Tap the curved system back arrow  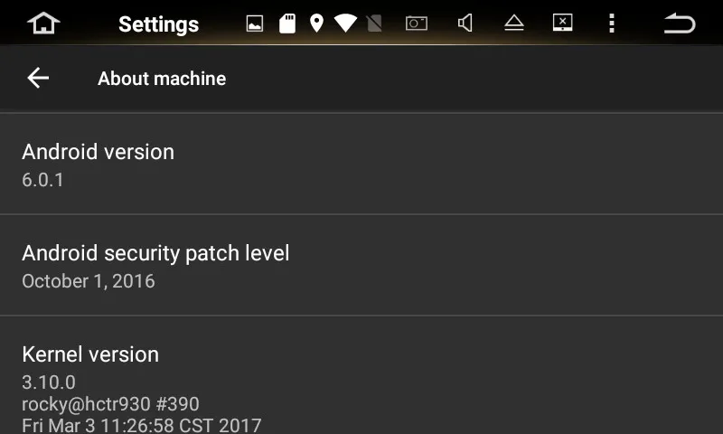680,24
